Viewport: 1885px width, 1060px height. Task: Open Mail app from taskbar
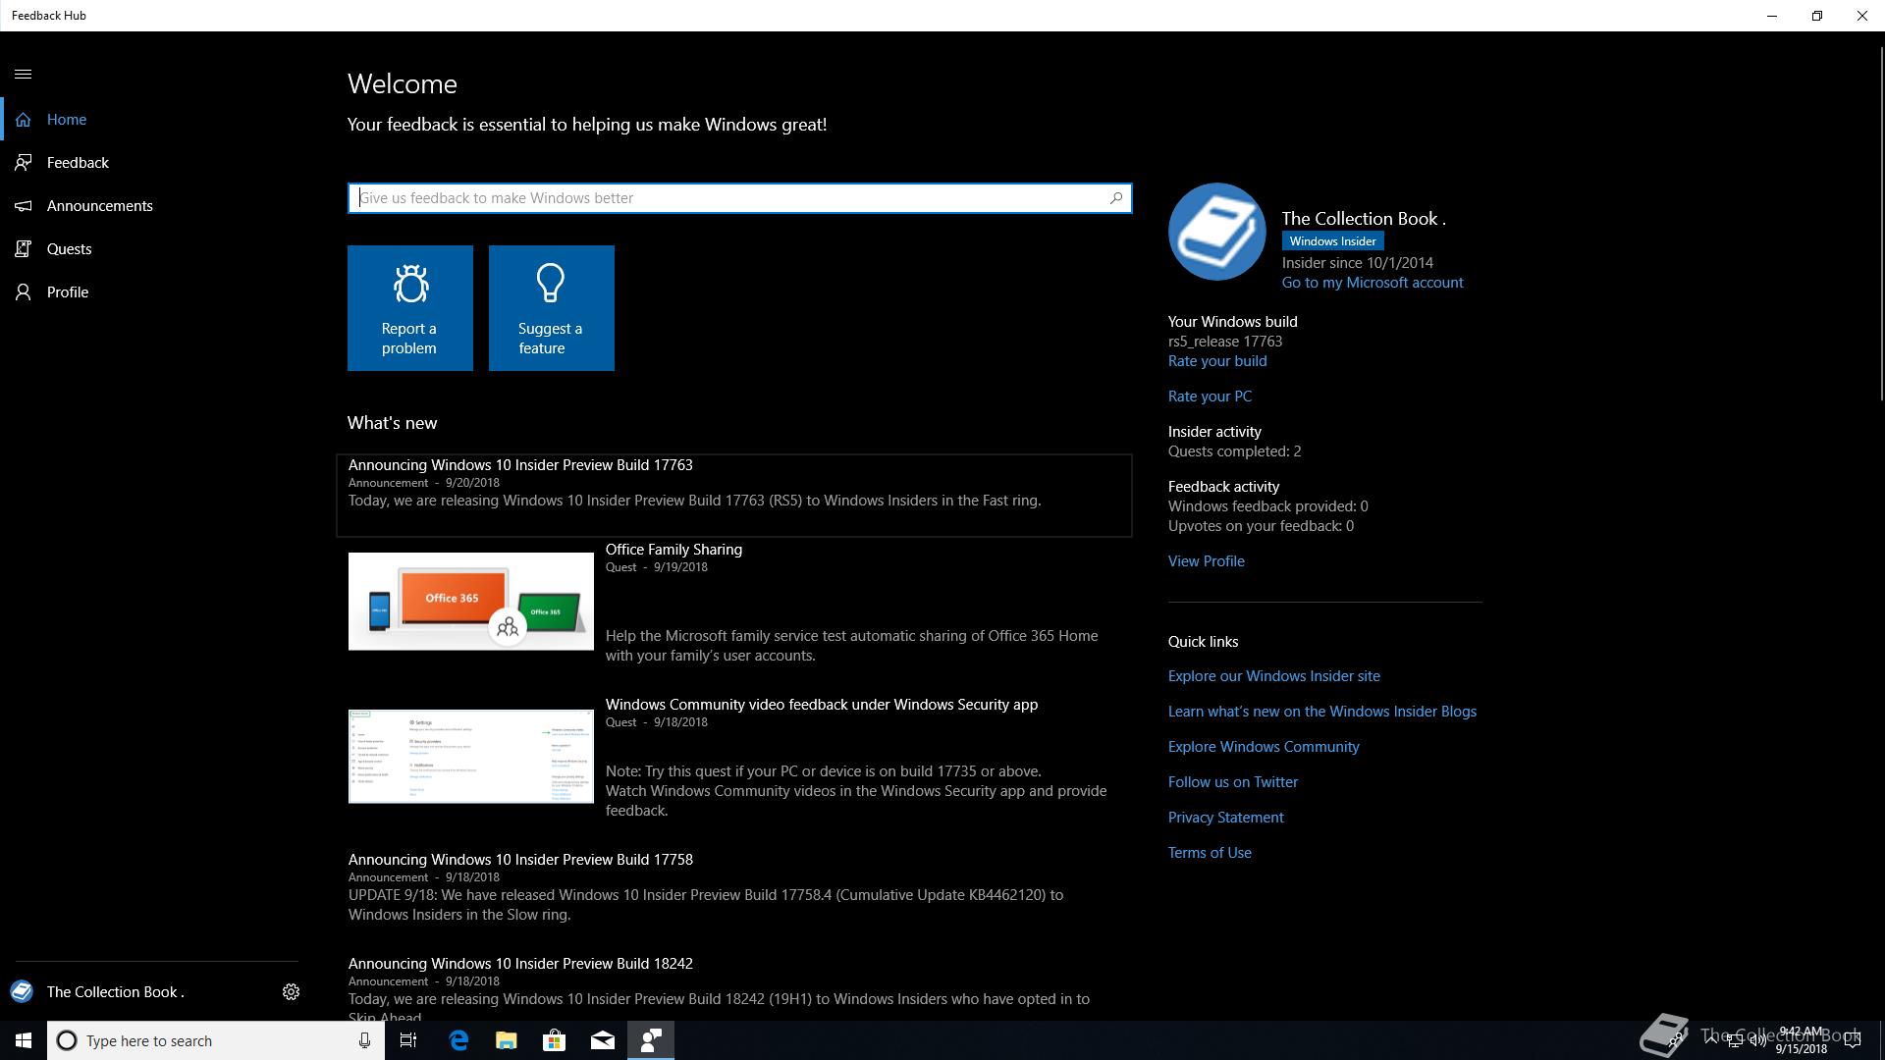coord(603,1040)
